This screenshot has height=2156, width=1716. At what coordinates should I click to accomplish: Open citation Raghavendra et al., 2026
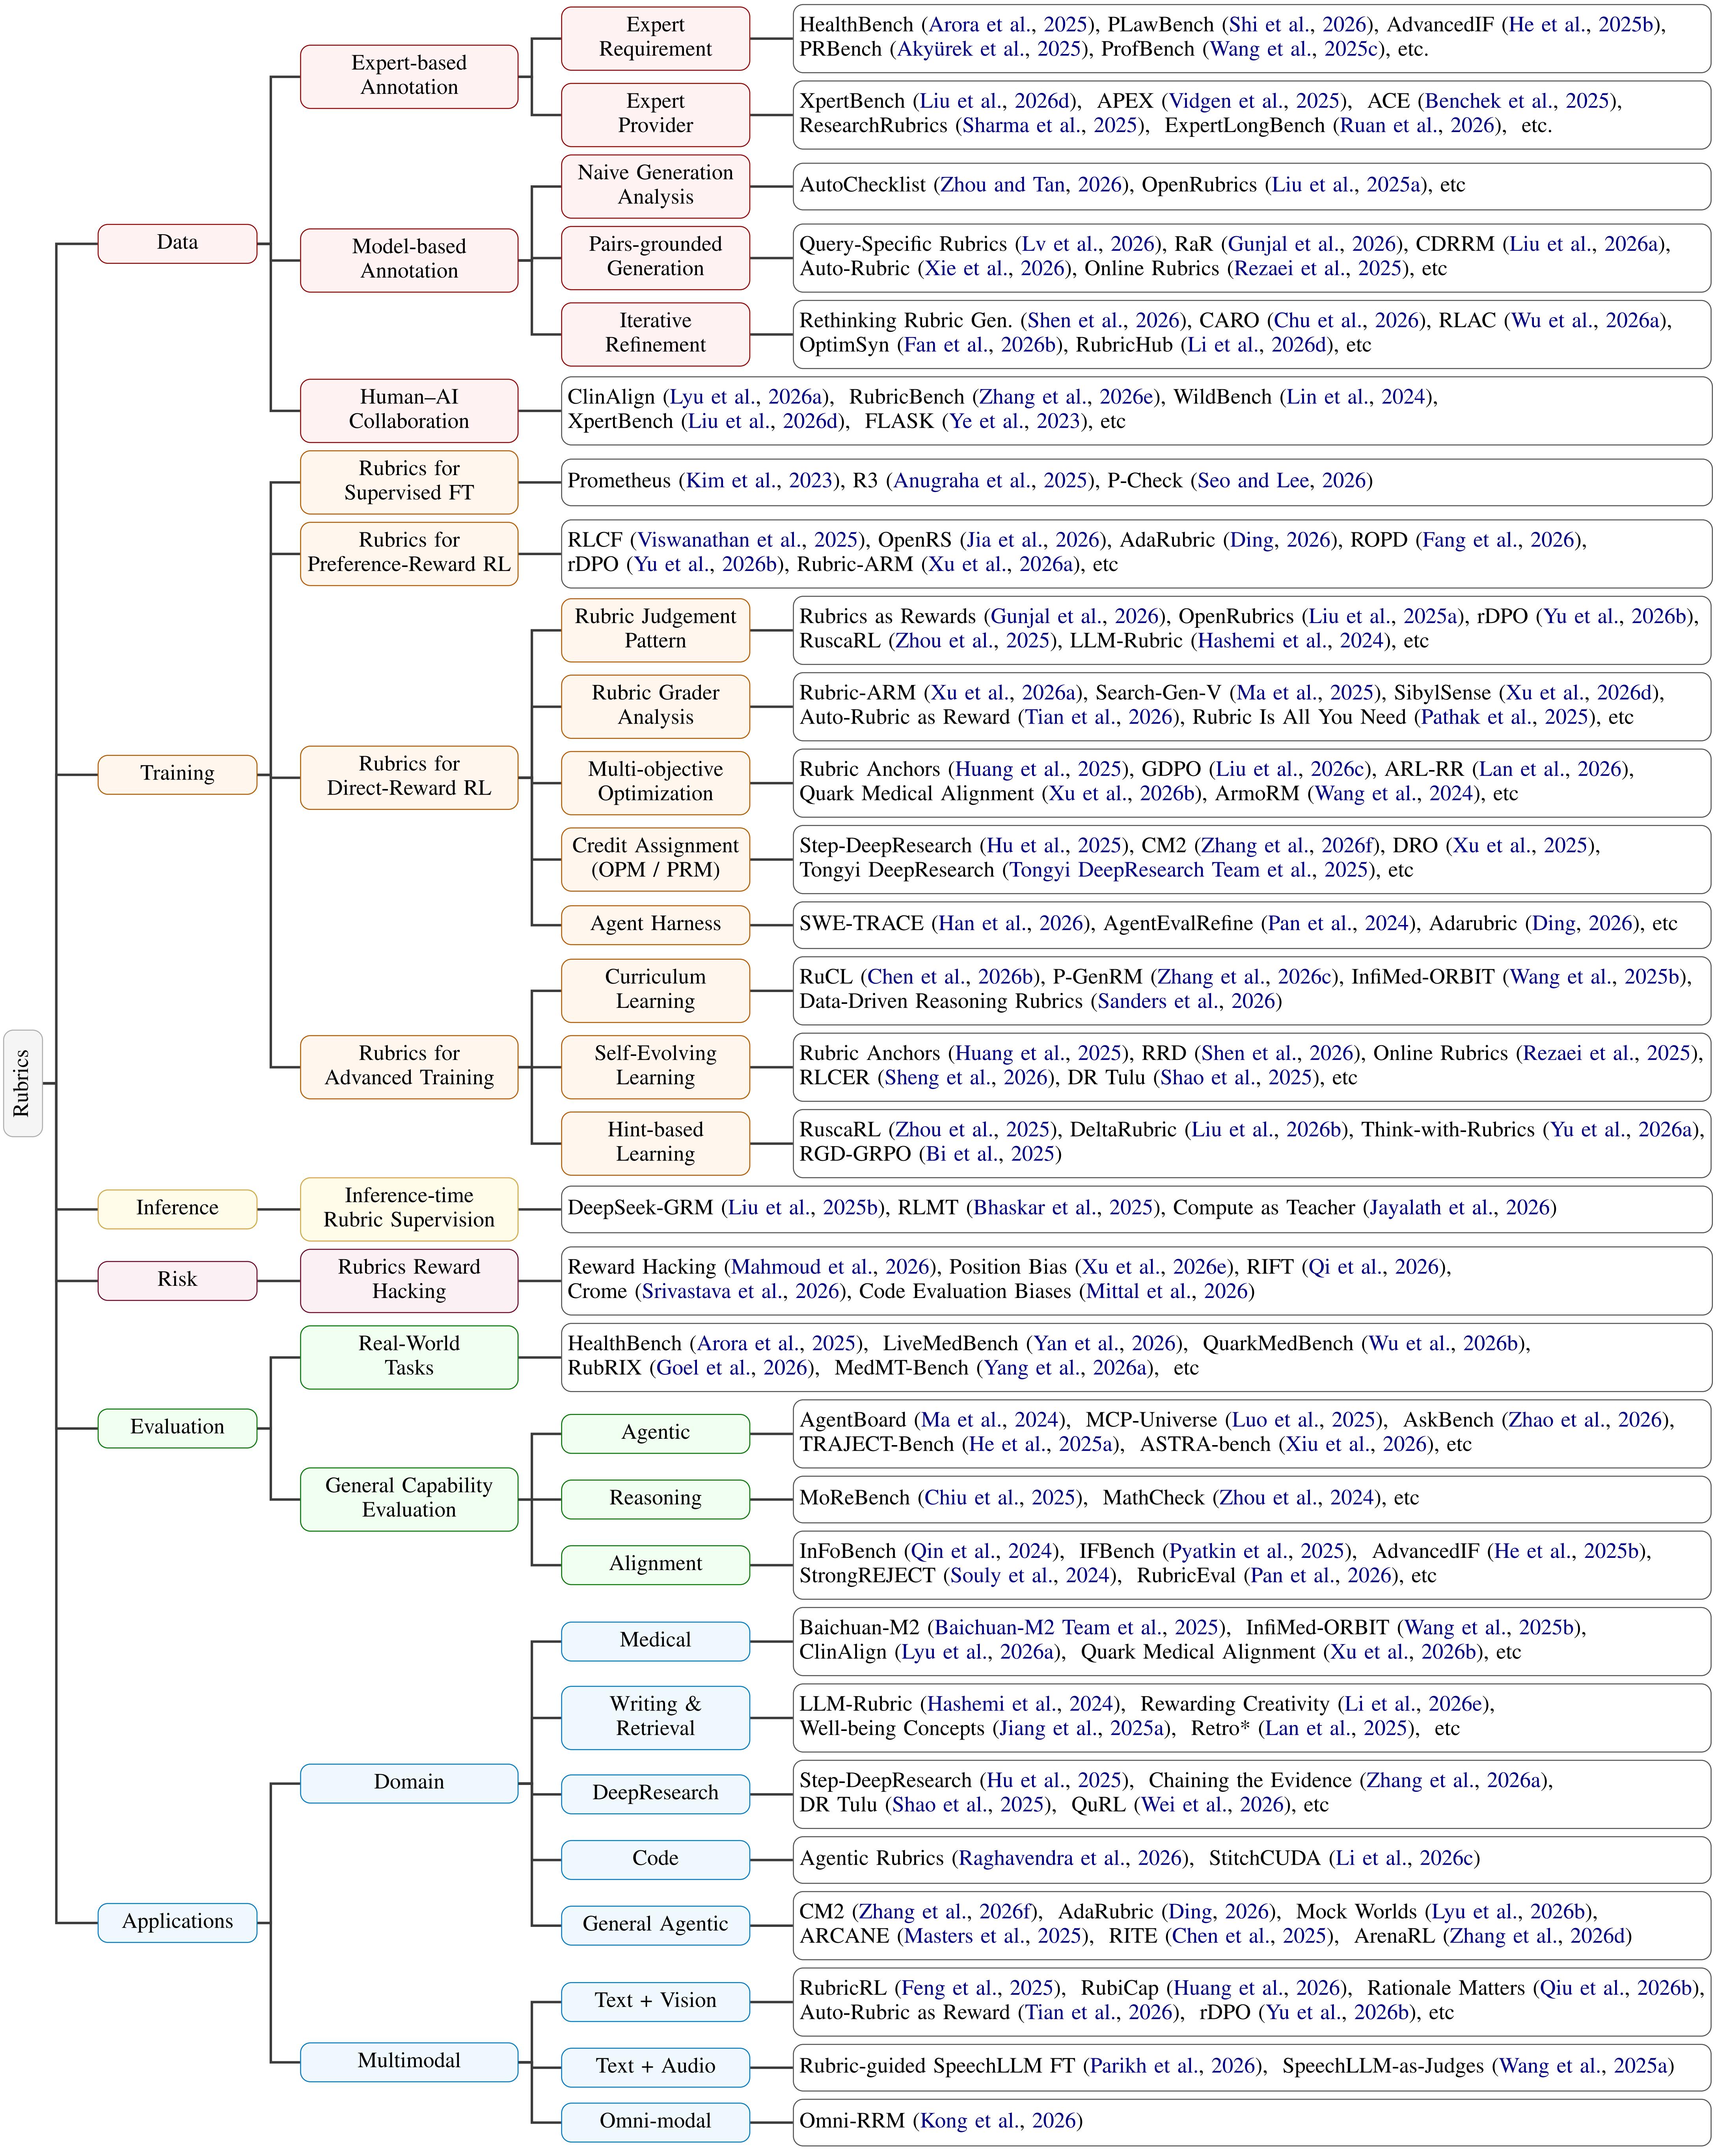coord(1070,1859)
